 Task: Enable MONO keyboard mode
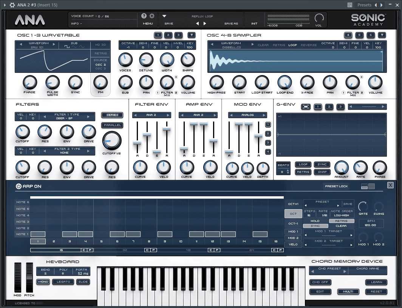[x=43, y=282]
